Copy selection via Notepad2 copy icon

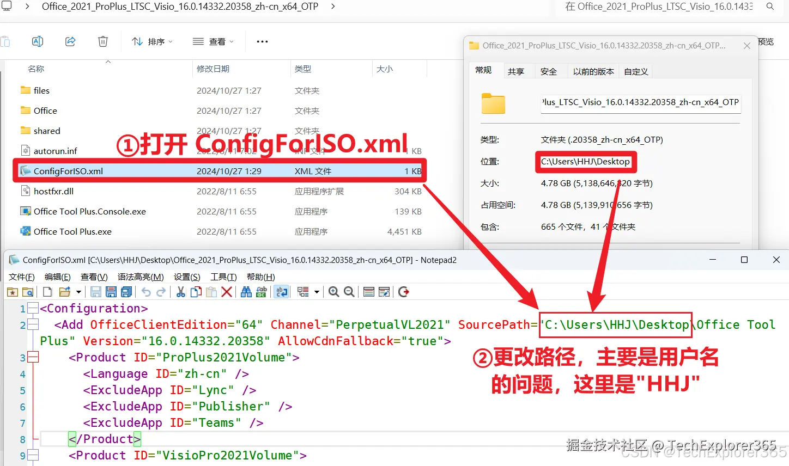(x=196, y=292)
